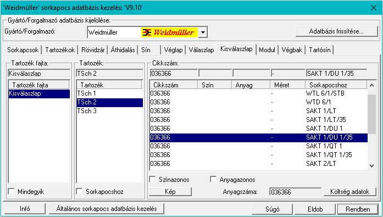The height and width of the screenshot is (217, 383).
Task: Click the Anyagszáma field
Action: (295, 192)
